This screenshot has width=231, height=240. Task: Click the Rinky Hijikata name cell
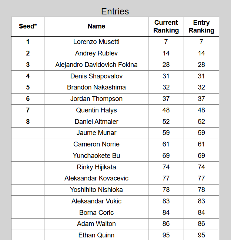(x=96, y=167)
